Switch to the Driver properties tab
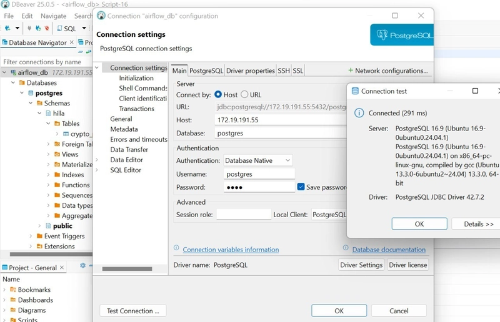The width and height of the screenshot is (500, 322). pyautogui.click(x=251, y=71)
